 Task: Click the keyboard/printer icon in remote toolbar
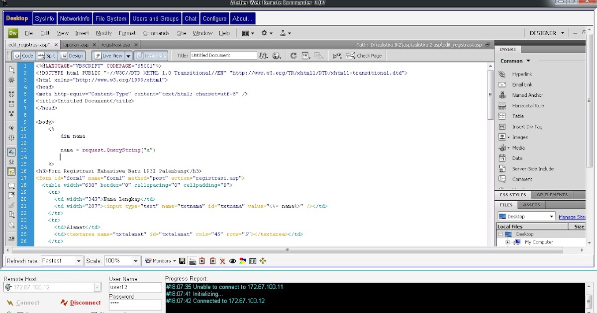click(x=192, y=261)
